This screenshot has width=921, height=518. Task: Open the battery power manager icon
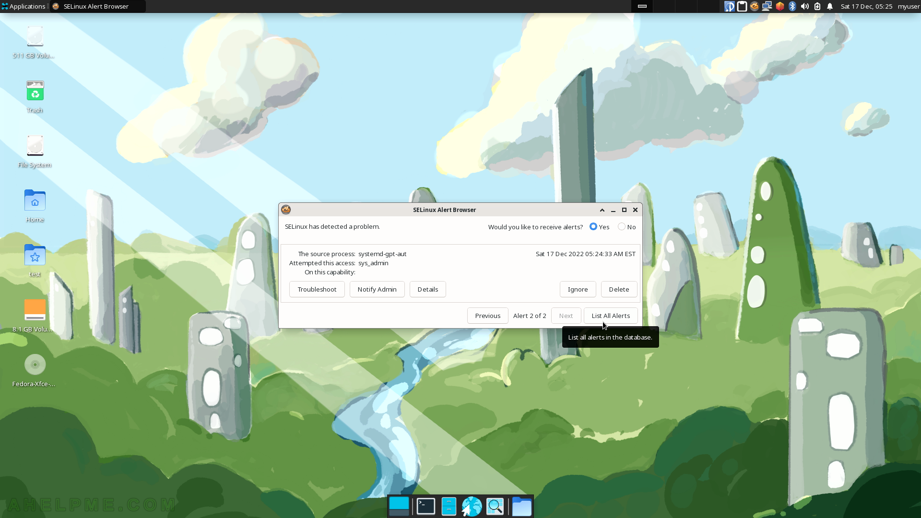coord(817,6)
